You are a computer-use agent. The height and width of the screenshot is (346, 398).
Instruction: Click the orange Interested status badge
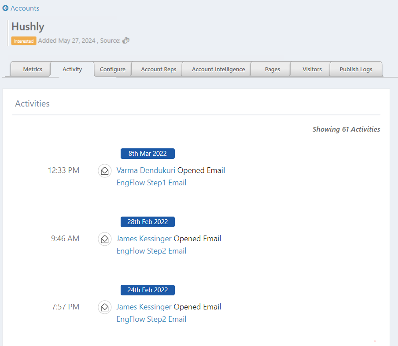coord(24,41)
